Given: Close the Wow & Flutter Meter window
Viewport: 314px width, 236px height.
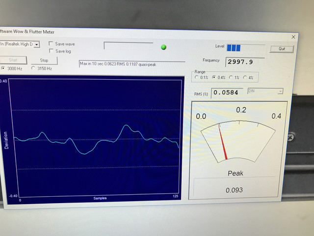Looking at the screenshot, I should tap(293, 37).
